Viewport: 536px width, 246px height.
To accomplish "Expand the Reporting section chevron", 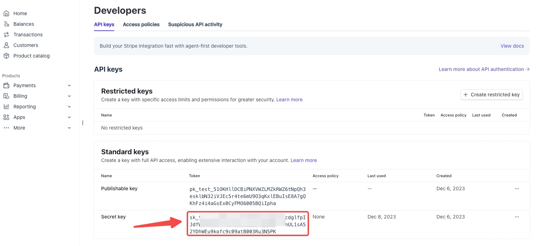I will [x=69, y=107].
